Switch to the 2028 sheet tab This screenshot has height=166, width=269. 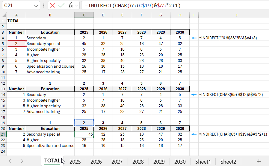(138, 162)
